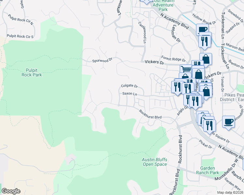Image resolution: width=244 pixels, height=195 pixels.
Task: Click the Brenton Dr street label
Action: pyautogui.click(x=236, y=64)
